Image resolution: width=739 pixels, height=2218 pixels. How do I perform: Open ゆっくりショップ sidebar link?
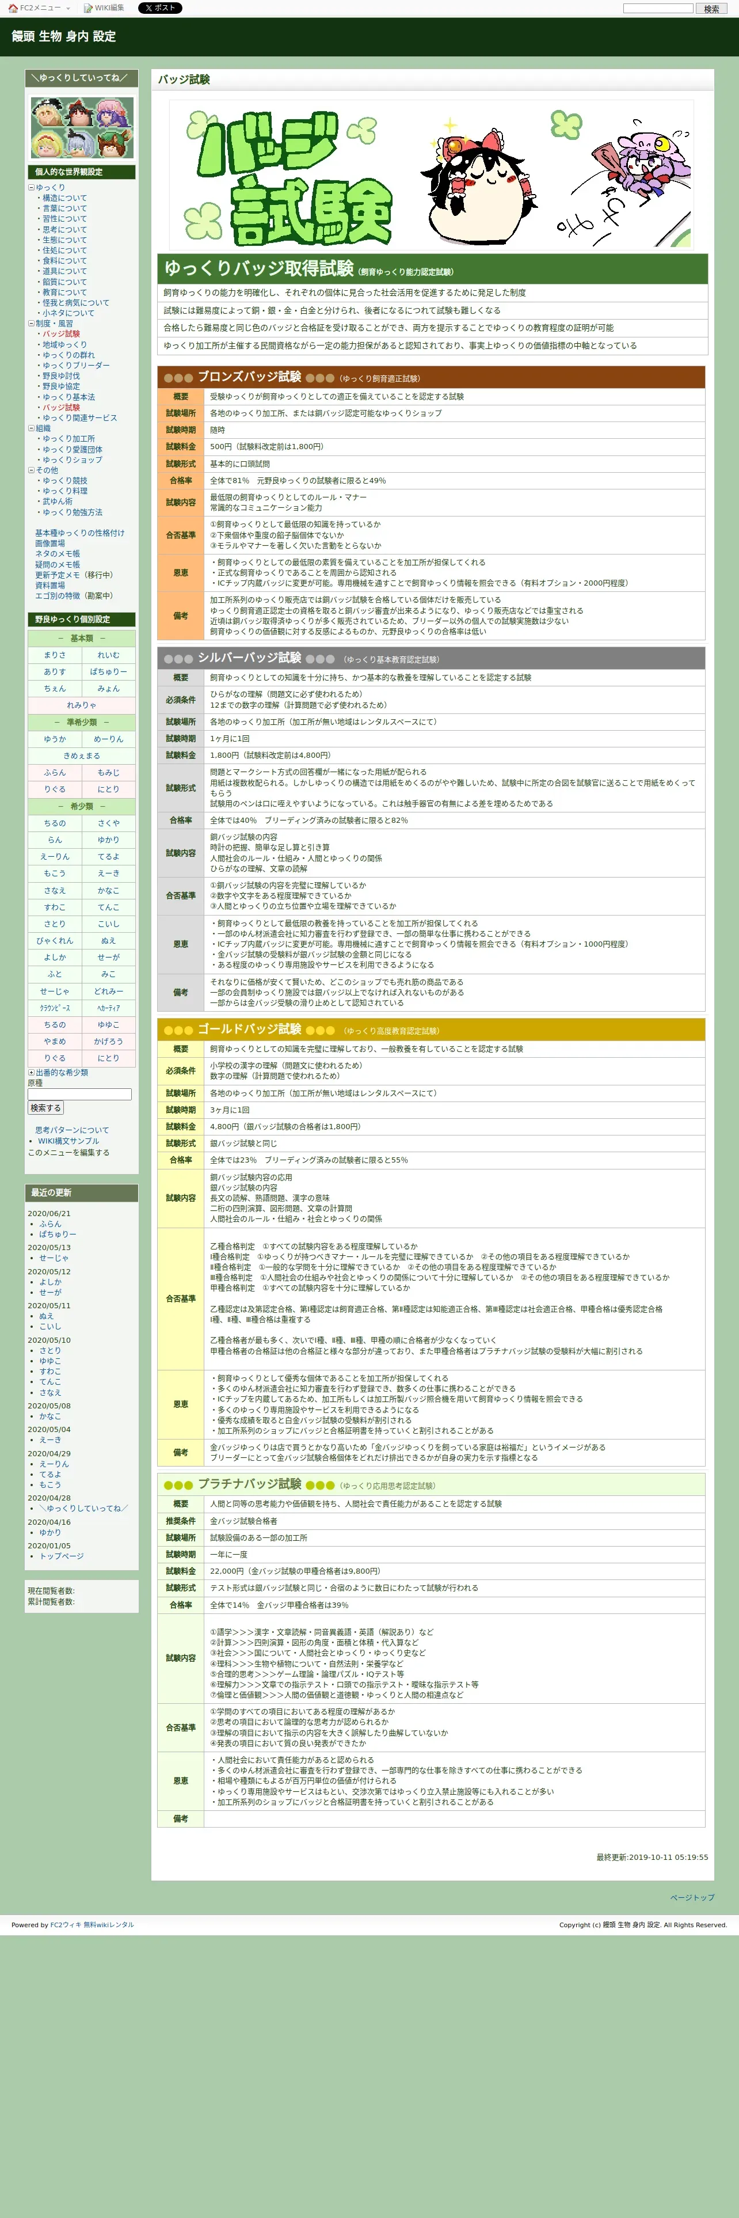[73, 460]
